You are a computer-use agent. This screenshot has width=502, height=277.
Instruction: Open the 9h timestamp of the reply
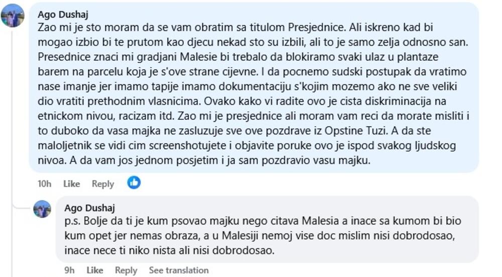pyautogui.click(x=70, y=270)
